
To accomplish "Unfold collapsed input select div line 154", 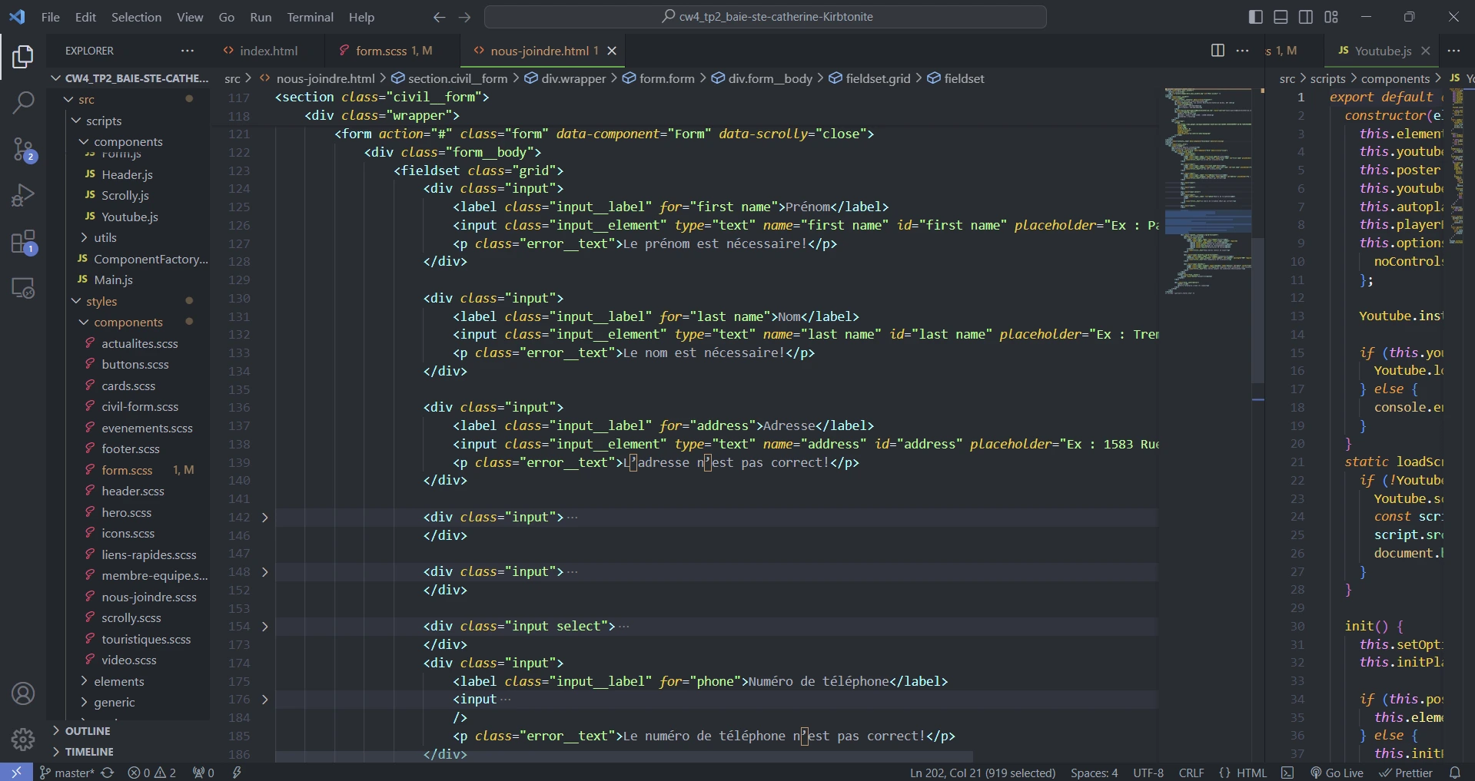I will 265,627.
